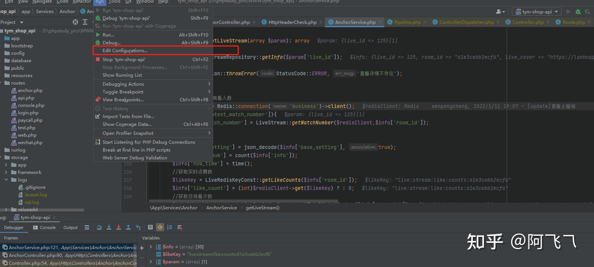This screenshot has height=267, width=594.
Task: Click AnchorService breadcrumb in editor footer
Action: pyautogui.click(x=221, y=208)
